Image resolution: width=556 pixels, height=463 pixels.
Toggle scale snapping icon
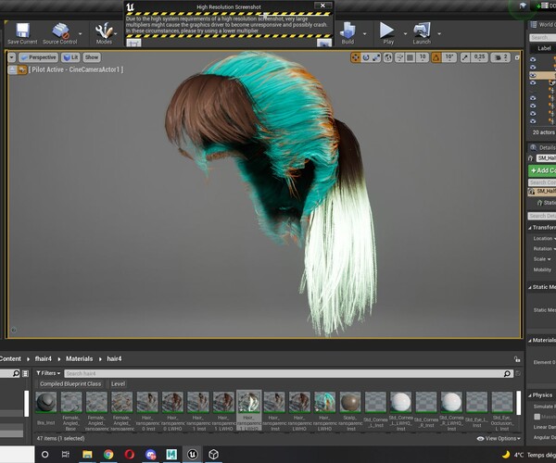pos(465,57)
